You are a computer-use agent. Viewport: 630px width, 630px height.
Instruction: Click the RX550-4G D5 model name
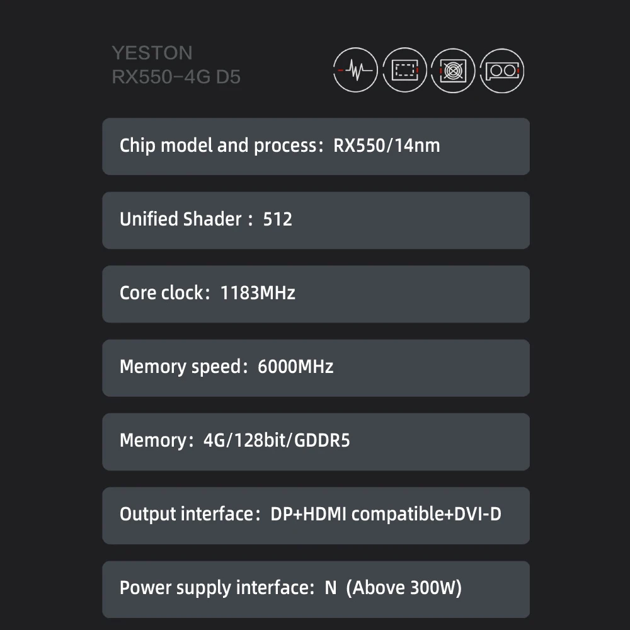(176, 77)
